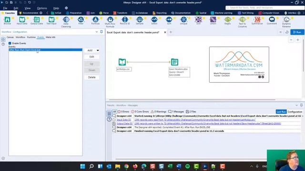Pin the Configuration panel
Screen dimensions: 305x171
click(x=102, y=32)
